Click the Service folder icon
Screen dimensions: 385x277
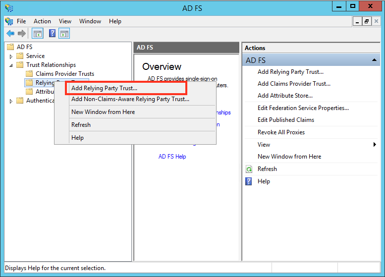(20, 56)
